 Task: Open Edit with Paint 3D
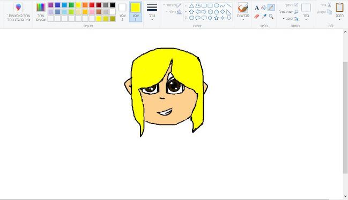18,12
